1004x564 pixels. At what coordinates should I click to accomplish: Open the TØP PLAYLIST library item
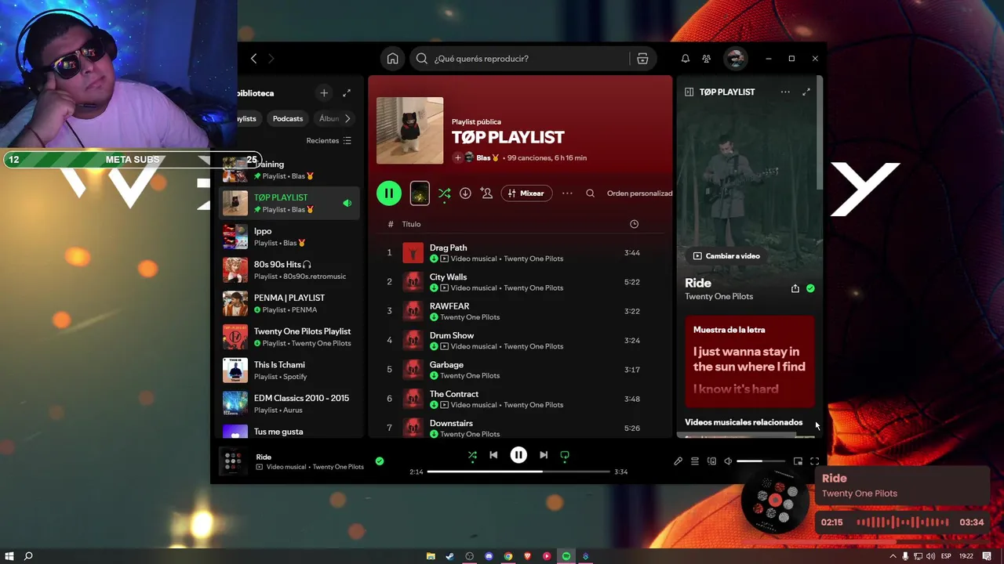tap(289, 203)
